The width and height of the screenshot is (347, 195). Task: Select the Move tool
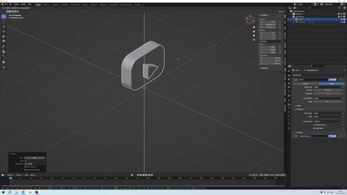(x=4, y=27)
